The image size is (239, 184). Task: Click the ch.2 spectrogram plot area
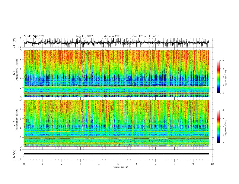point(116,123)
